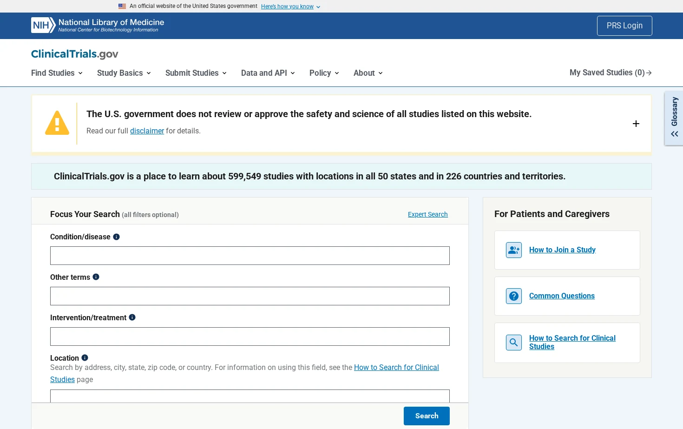Viewport: 683px width, 429px height.
Task: Click the Common Questions question-mark icon
Action: 514,296
